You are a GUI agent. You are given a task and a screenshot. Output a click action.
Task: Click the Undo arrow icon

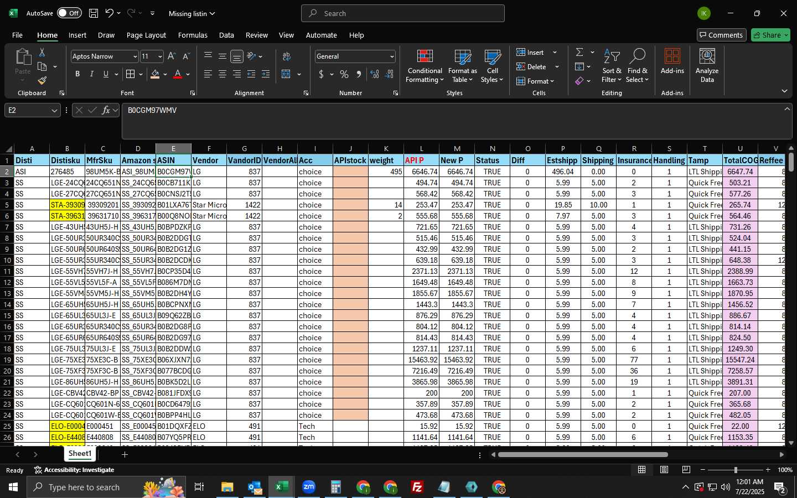click(110, 13)
